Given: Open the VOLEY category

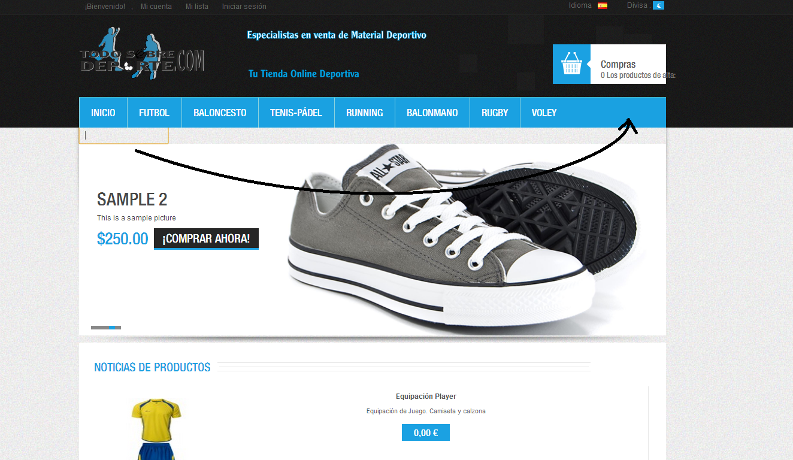Looking at the screenshot, I should (544, 113).
